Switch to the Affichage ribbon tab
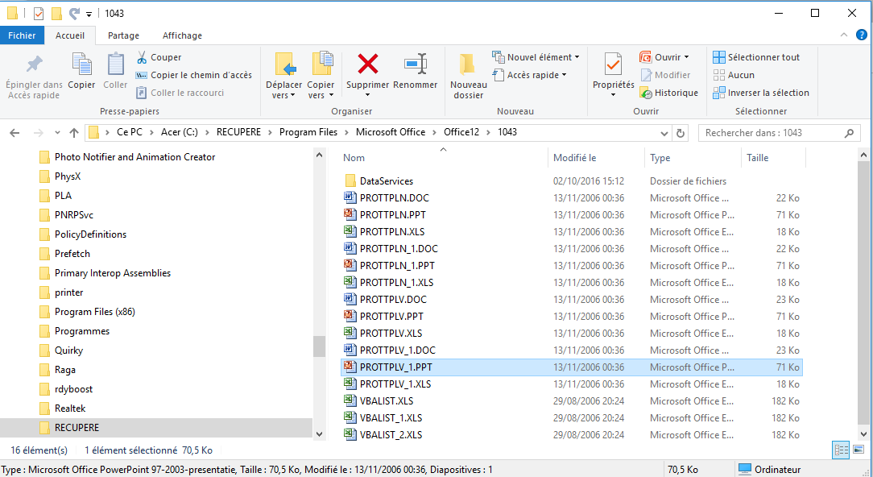Screen dimensions: 873x477 click(182, 35)
